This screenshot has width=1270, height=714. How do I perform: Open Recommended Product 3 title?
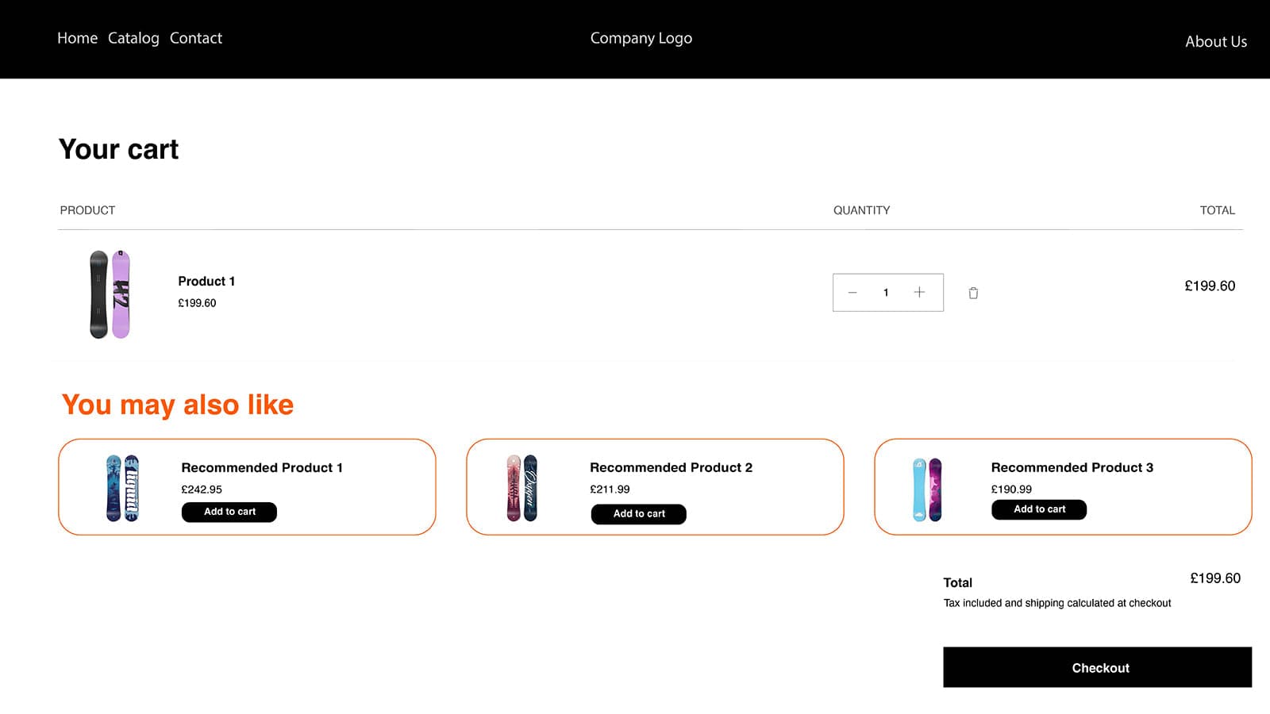(x=1072, y=467)
